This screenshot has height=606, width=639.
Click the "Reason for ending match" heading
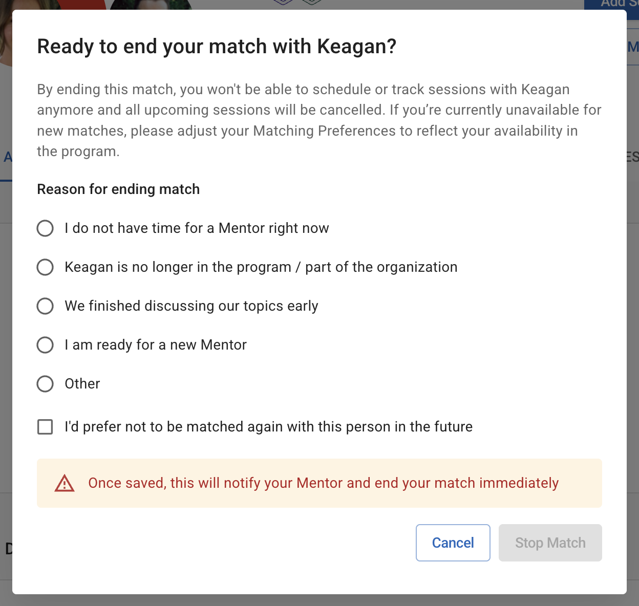[118, 189]
